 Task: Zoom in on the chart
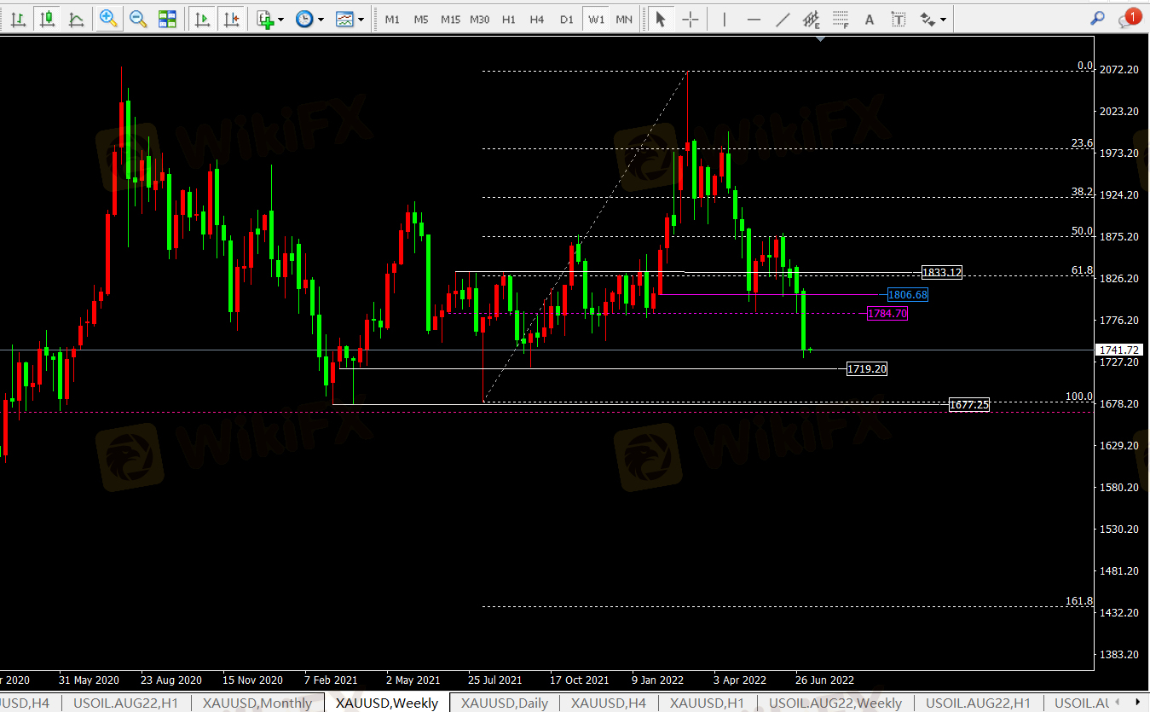click(x=108, y=19)
